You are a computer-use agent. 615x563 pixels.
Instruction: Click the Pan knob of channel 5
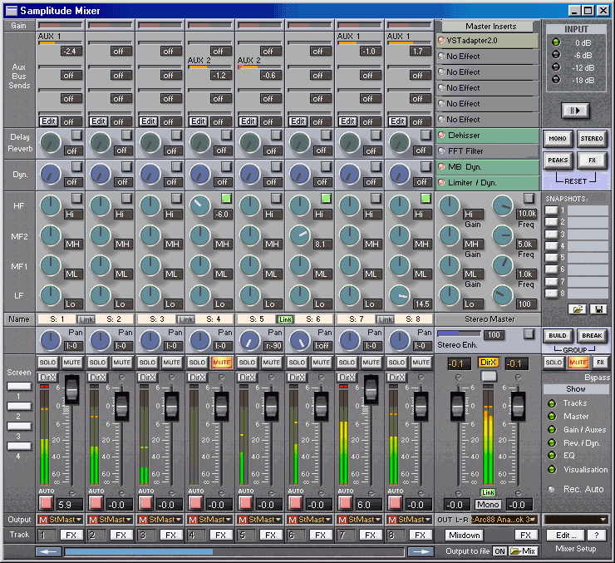249,340
